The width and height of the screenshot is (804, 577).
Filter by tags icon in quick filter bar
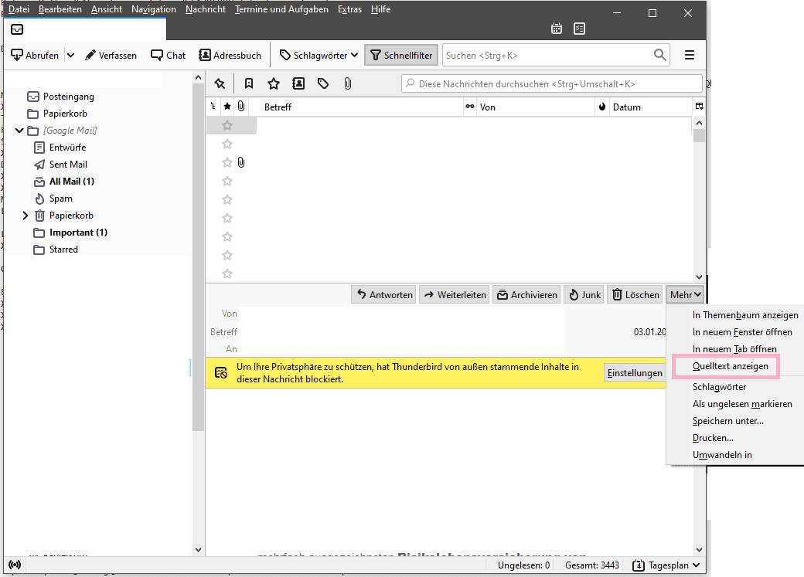(x=323, y=83)
